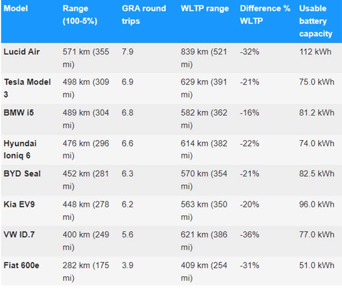Select the GRA round trips header

(x=144, y=15)
